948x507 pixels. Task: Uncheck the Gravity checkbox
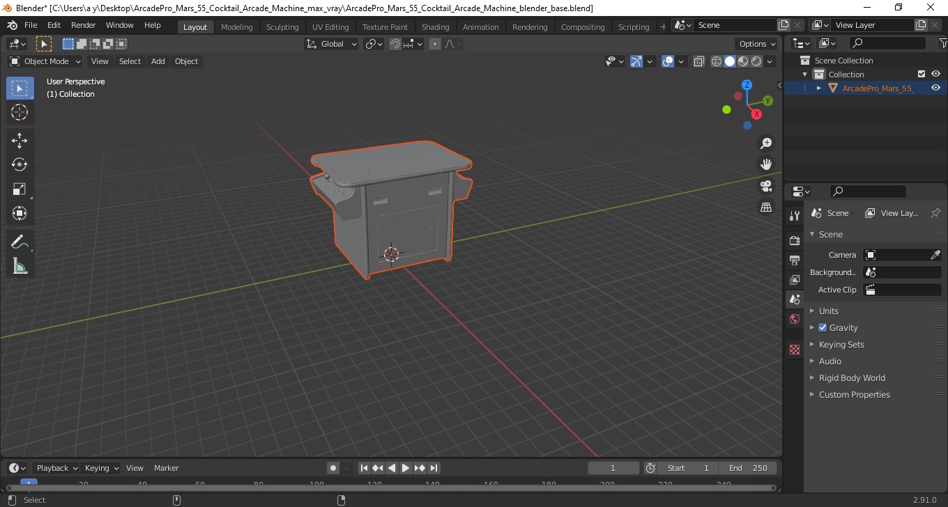[823, 327]
